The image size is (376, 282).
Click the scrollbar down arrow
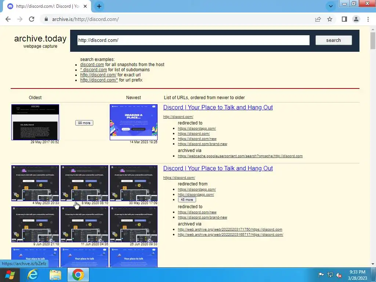tap(373, 264)
